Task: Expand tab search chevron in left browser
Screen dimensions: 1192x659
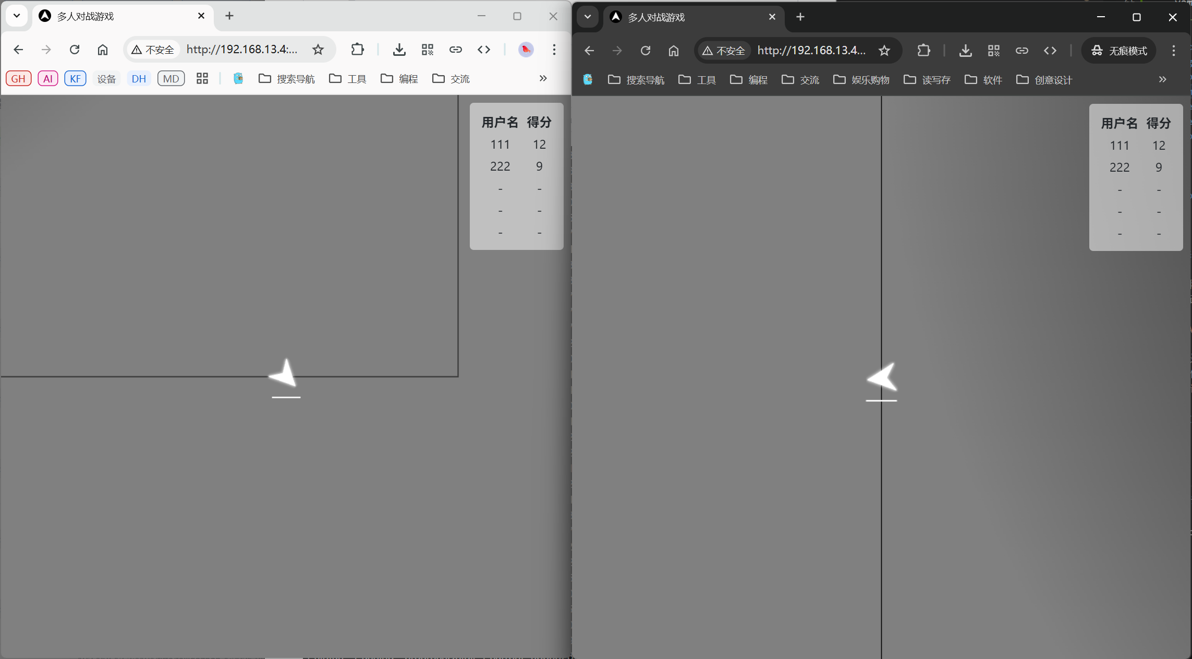Action: point(17,16)
